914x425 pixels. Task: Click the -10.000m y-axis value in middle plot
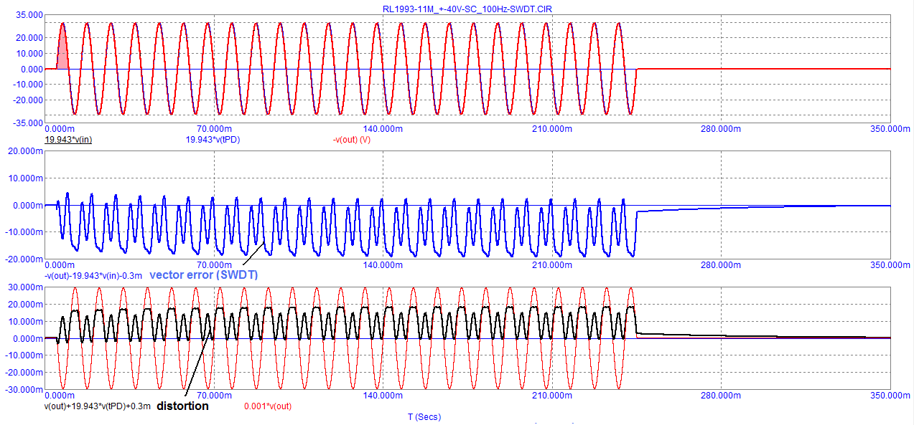click(x=23, y=231)
